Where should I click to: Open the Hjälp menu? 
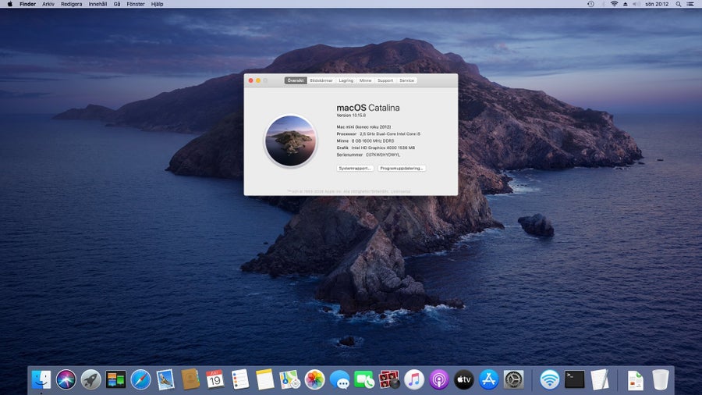tap(157, 4)
